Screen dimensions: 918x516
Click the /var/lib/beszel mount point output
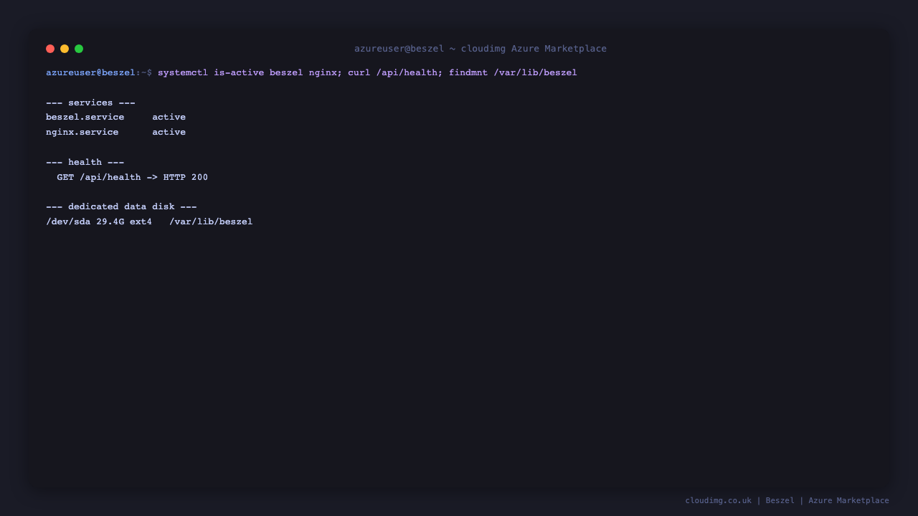pyautogui.click(x=211, y=221)
